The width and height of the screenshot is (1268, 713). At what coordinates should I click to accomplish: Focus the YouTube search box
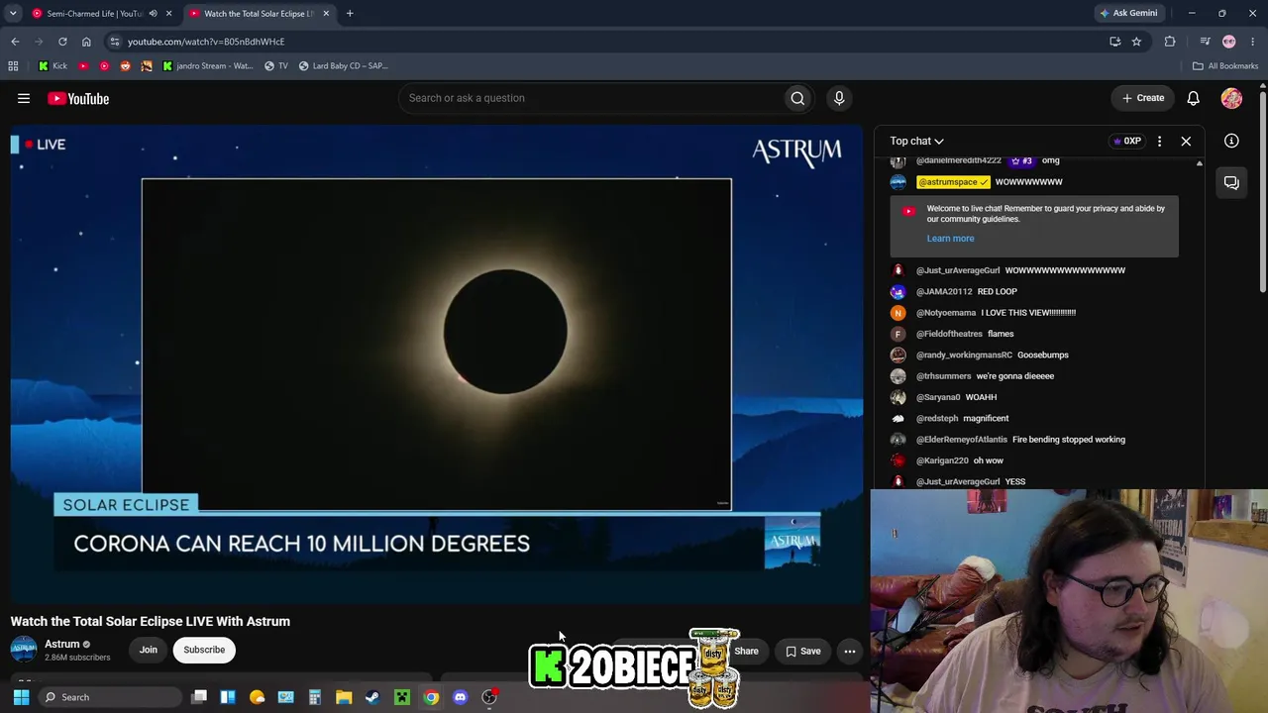point(591,98)
